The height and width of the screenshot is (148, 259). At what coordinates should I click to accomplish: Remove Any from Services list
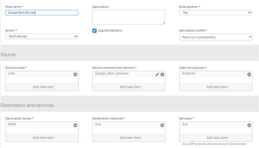coord(249,125)
